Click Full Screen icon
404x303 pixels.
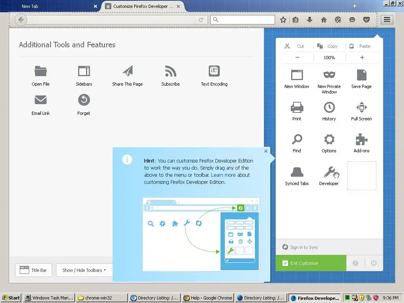pyautogui.click(x=361, y=107)
